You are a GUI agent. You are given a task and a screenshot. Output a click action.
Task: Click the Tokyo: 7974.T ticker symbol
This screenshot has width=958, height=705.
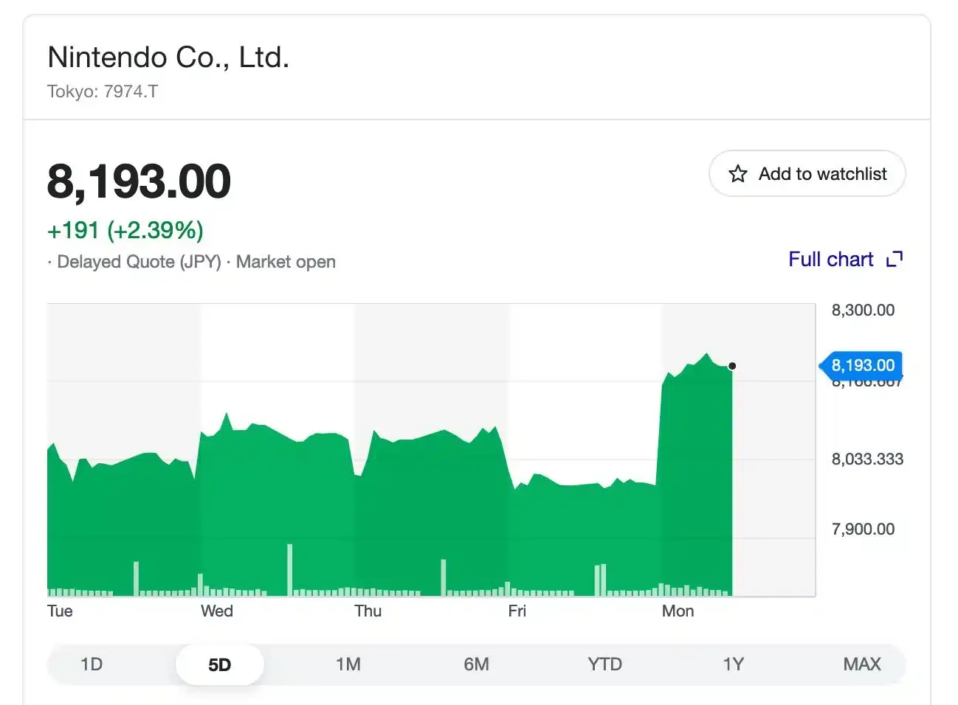(x=103, y=91)
